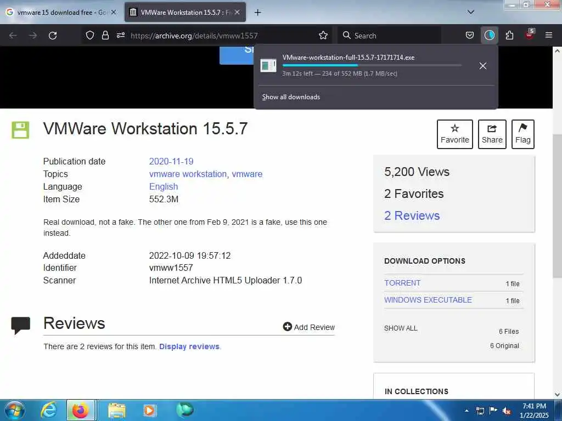Image resolution: width=562 pixels, height=421 pixels.
Task: Click the 5,200 Views text
Action: (417, 172)
